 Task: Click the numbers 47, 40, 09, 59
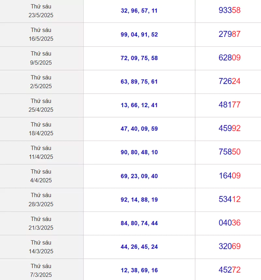[139, 129]
